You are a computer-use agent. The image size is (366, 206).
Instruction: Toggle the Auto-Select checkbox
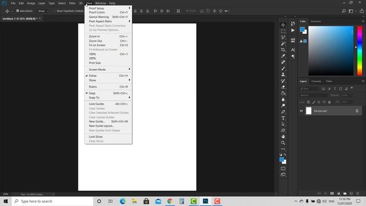(x=18, y=11)
